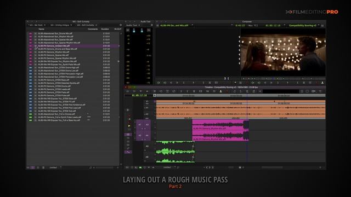Toggle the A4 record track selector

(x=147, y=135)
